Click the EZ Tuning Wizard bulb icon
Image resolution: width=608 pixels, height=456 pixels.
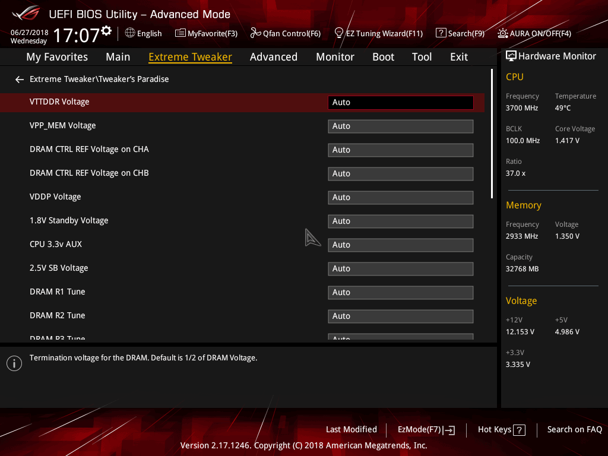click(x=338, y=33)
